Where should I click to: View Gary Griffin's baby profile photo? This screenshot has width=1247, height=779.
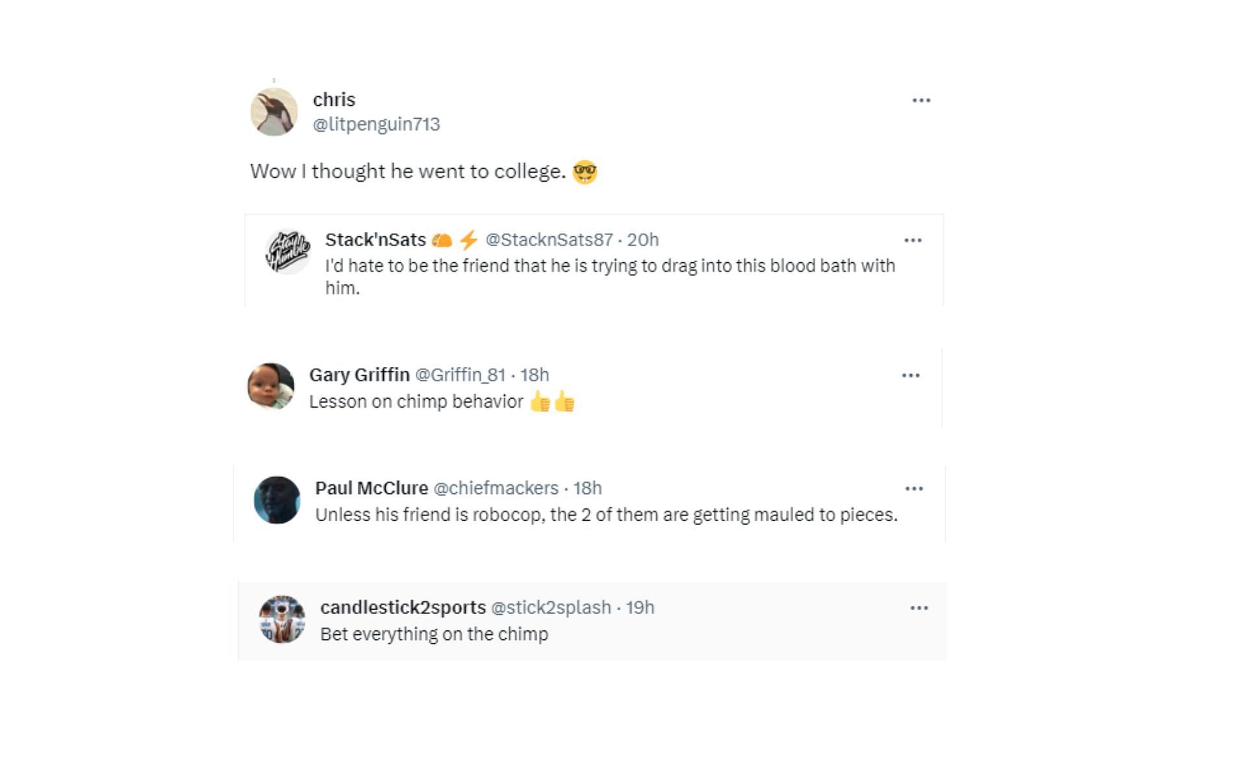click(x=271, y=386)
